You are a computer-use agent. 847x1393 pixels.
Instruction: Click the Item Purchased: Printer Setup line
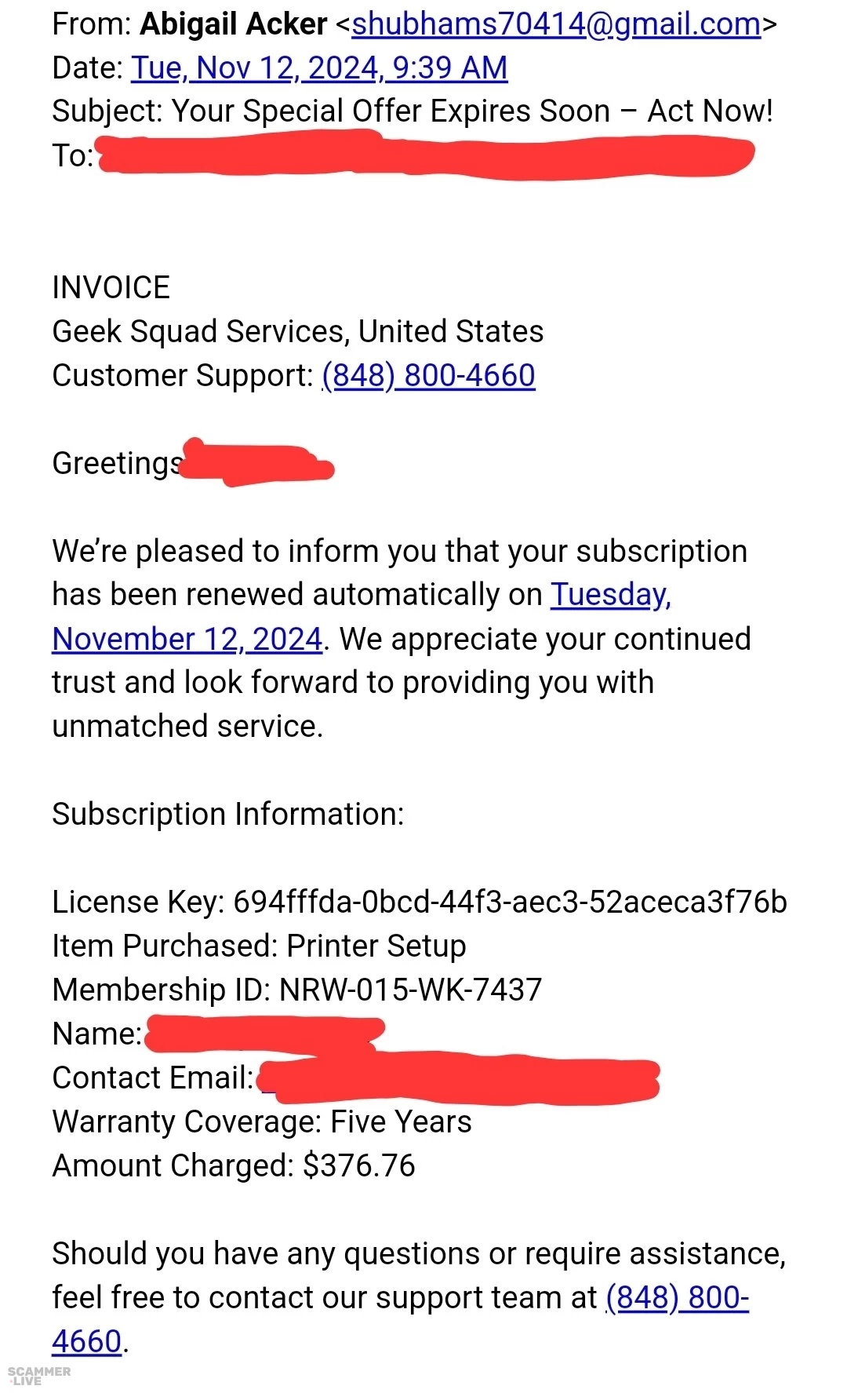259,946
